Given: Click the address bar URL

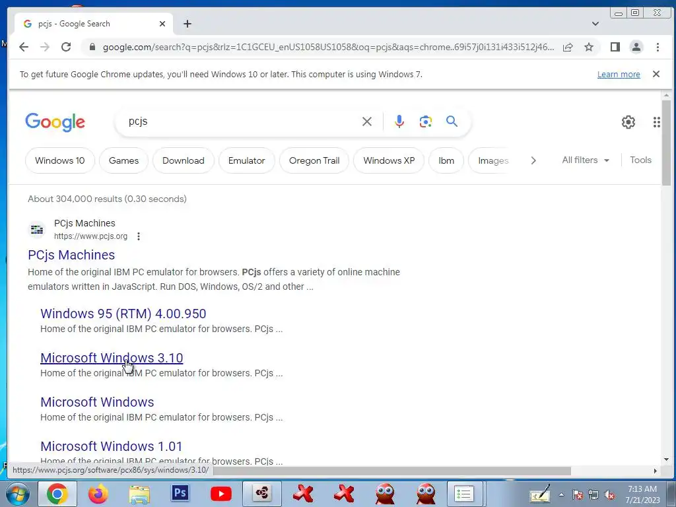Looking at the screenshot, I should coord(329,47).
